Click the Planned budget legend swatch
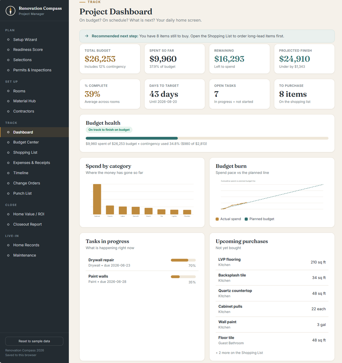Viewport: 342px width, 363px height. coord(246,219)
